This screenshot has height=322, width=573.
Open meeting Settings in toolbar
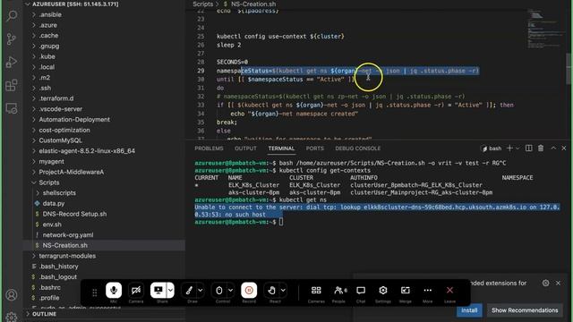pos(383,290)
